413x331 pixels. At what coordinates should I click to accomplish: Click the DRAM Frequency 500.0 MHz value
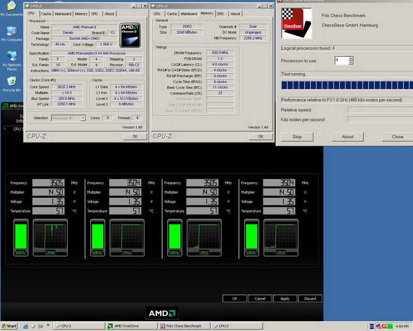pos(220,53)
